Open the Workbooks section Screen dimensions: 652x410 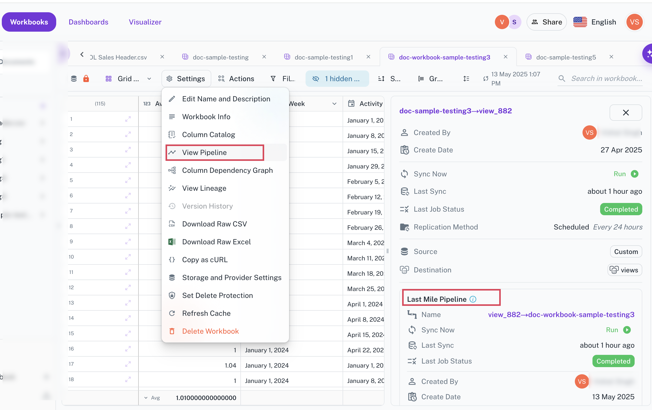coord(29,22)
